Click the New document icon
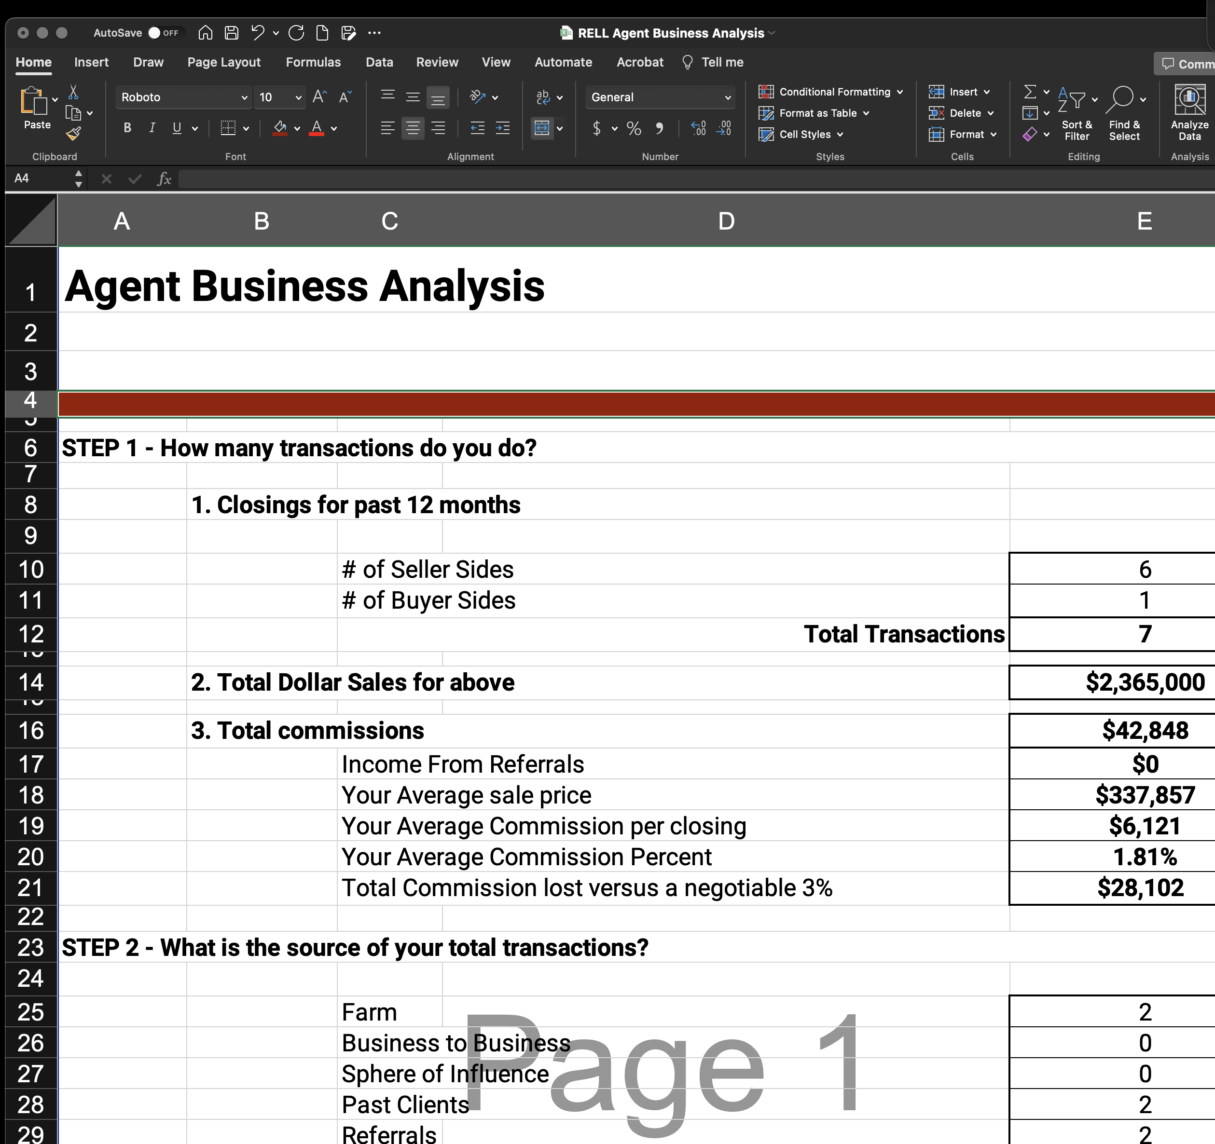The height and width of the screenshot is (1144, 1215). 322,32
